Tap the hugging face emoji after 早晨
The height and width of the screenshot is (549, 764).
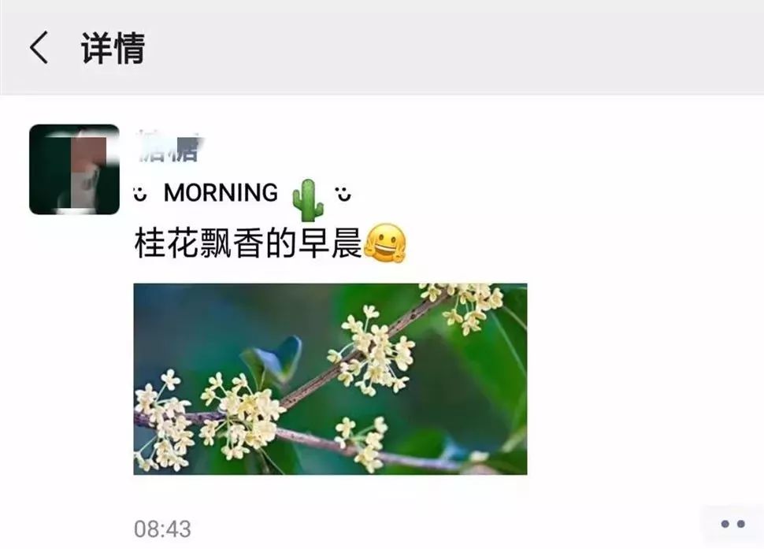pyautogui.click(x=385, y=243)
